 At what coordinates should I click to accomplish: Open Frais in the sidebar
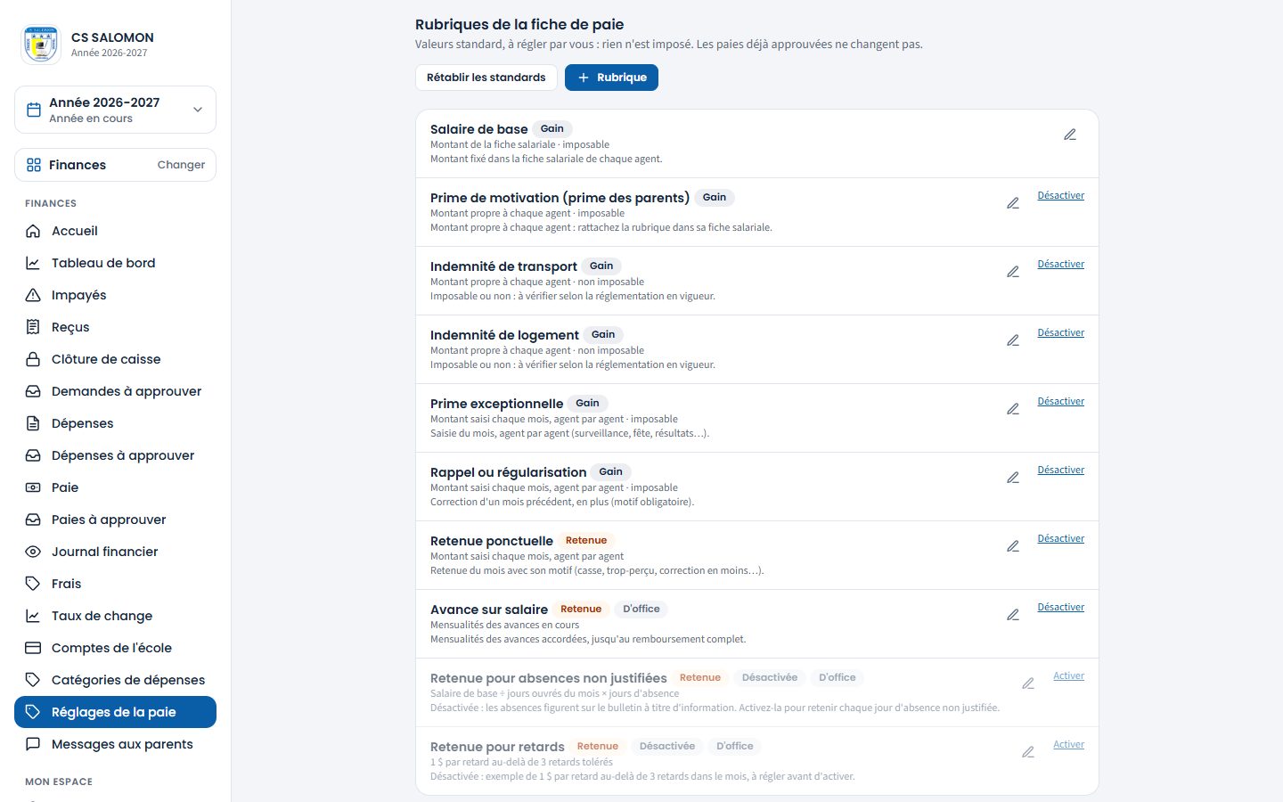click(x=115, y=584)
